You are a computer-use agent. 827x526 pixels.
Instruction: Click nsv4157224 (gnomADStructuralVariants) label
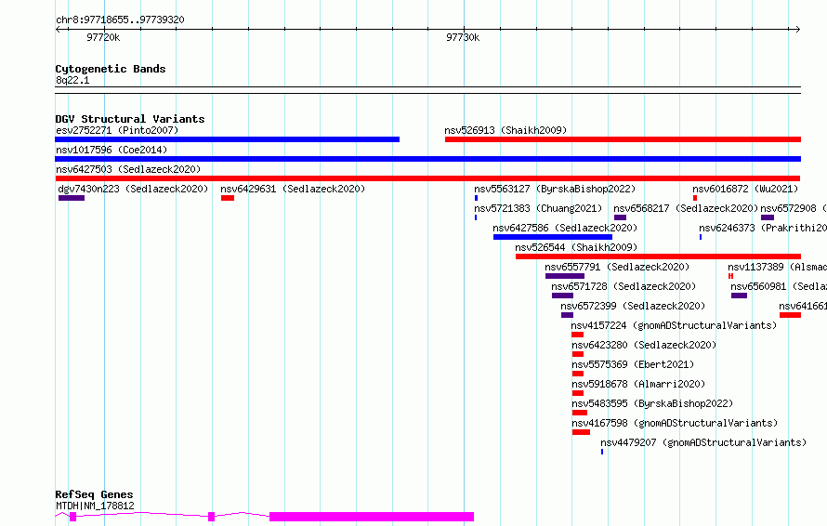(674, 325)
